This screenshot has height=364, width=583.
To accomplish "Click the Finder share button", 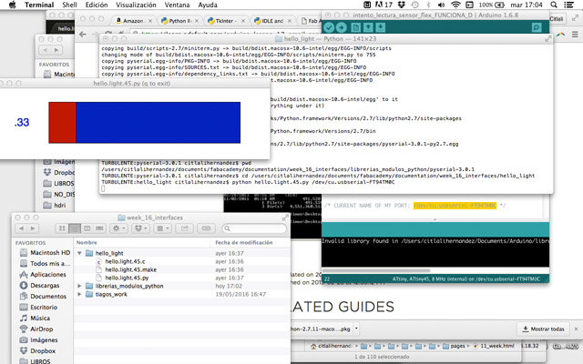I will coord(184,228).
